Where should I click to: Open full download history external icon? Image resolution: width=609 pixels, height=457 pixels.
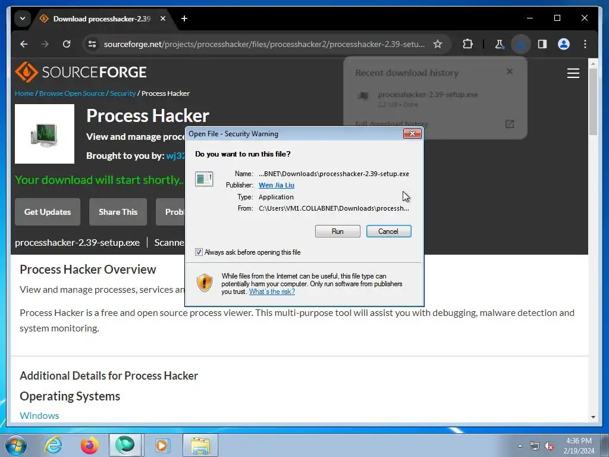pos(510,124)
